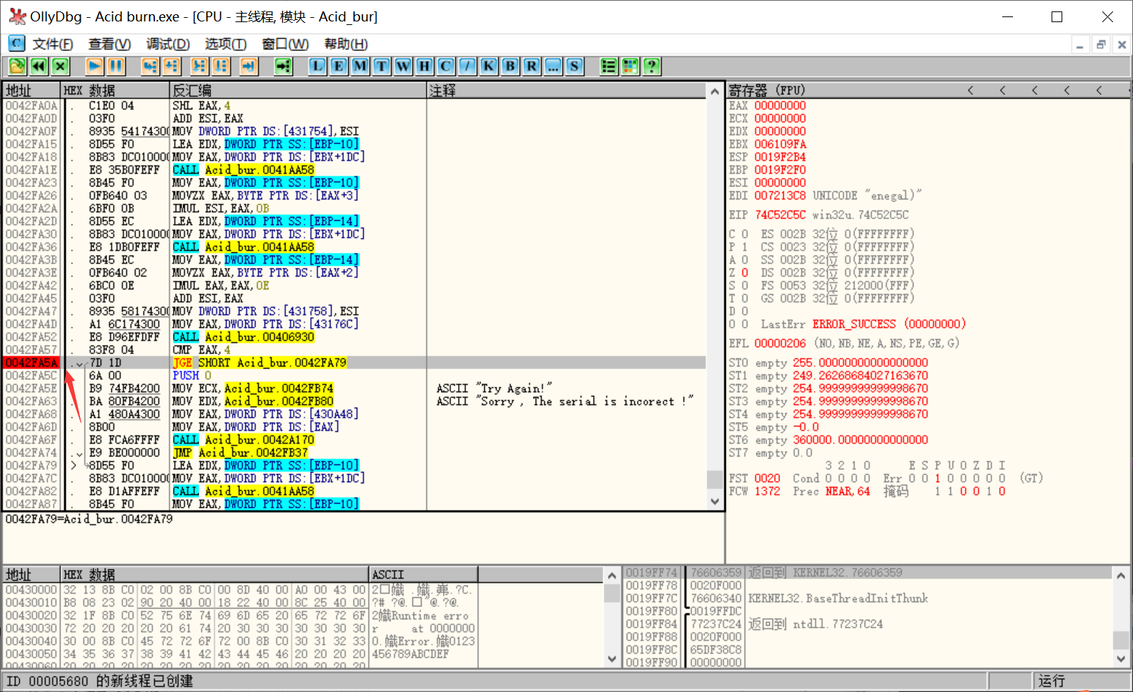1133x692 pixels.
Task: Open the 调试(D) menu
Action: click(168, 44)
